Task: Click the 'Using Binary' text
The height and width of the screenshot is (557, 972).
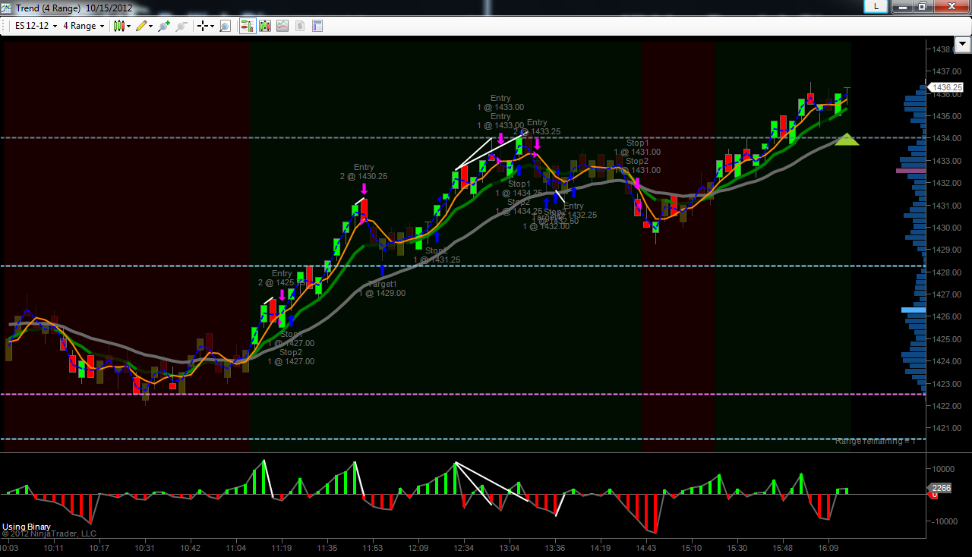Action: pyautogui.click(x=27, y=527)
